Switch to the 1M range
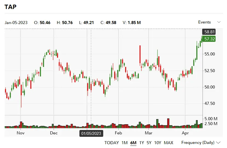Image resolution: width=227 pixels, height=148 pixels. [x=125, y=143]
